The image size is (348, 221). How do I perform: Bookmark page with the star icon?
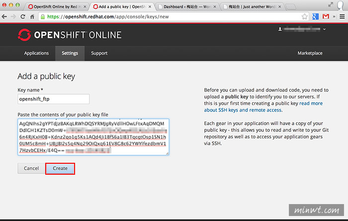coord(304,16)
